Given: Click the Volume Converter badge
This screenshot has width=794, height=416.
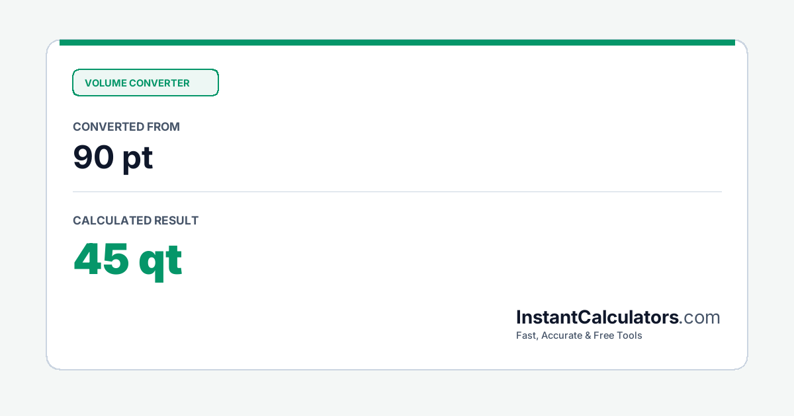Looking at the screenshot, I should pos(145,83).
